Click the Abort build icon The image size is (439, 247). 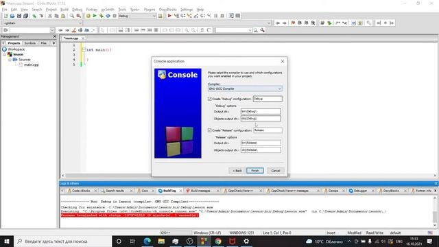click(x=115, y=16)
